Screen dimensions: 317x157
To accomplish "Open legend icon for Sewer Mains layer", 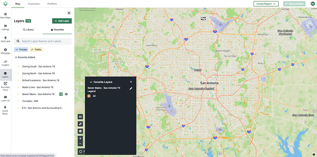I will (61, 94).
